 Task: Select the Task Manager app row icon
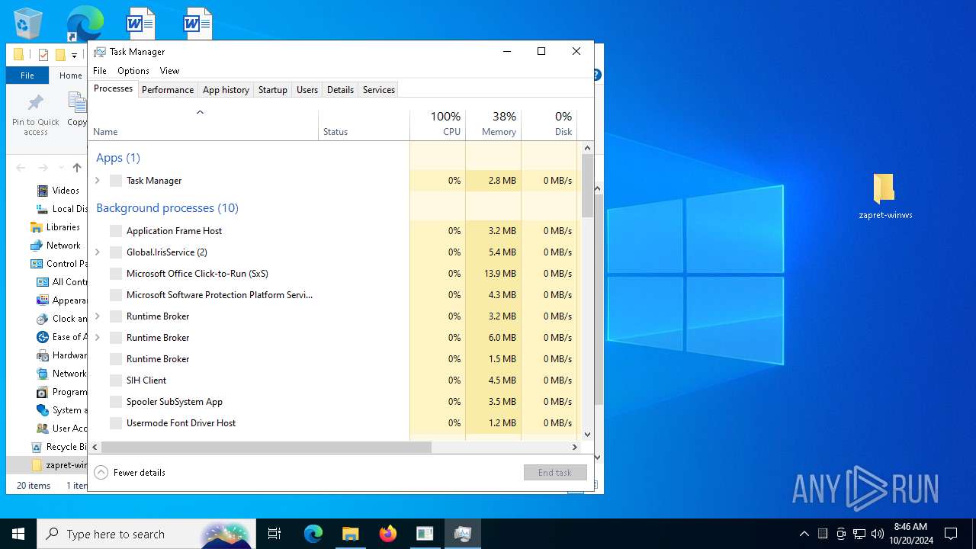tap(116, 181)
